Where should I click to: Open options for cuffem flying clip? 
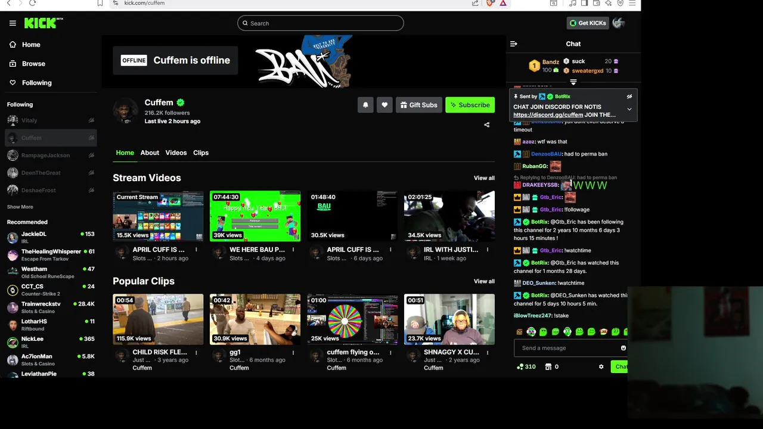(x=390, y=352)
